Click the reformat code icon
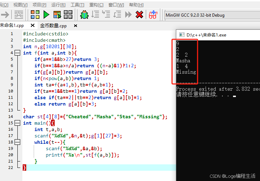Image resolution: width=260 pixels, height=181 pixels. (x=19, y=15)
